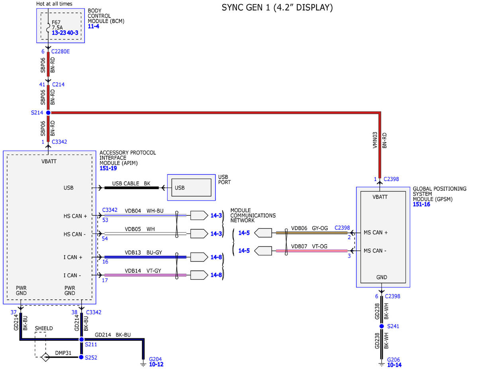The image size is (478, 369).
Task: Click the ground symbol at G206
Action: pos(382,363)
